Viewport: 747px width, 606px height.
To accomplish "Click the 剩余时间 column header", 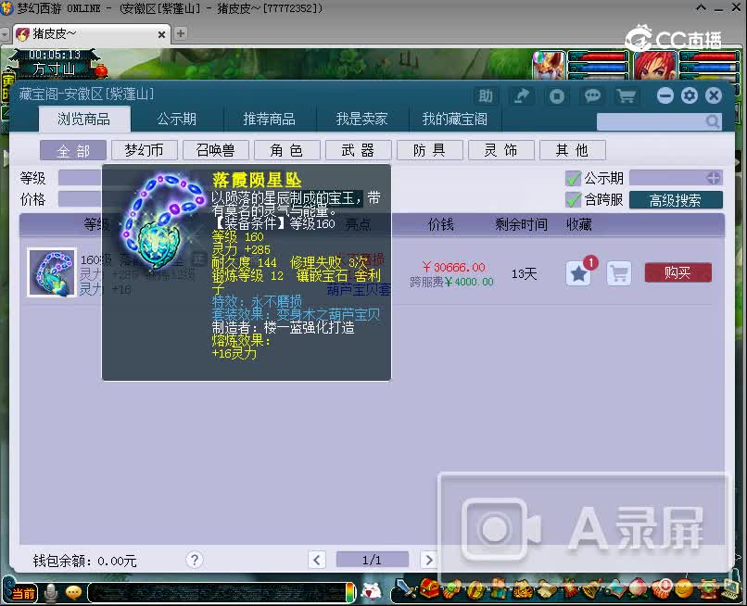I will pyautogui.click(x=521, y=224).
